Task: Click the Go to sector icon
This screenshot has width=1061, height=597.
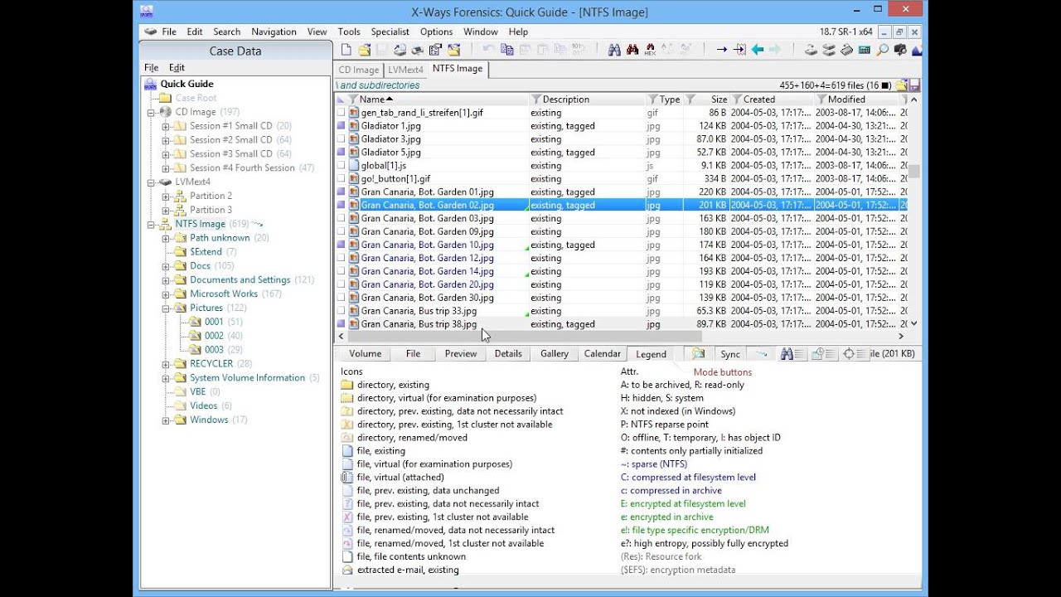Action: 739,50
